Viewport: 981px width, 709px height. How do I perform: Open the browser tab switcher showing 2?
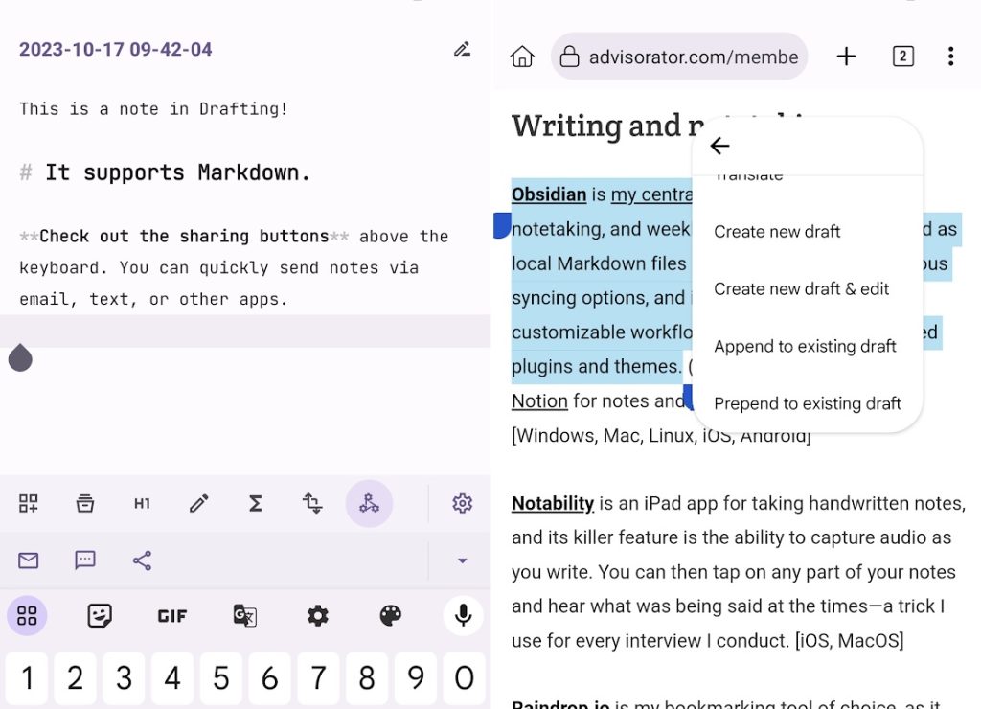click(x=902, y=57)
